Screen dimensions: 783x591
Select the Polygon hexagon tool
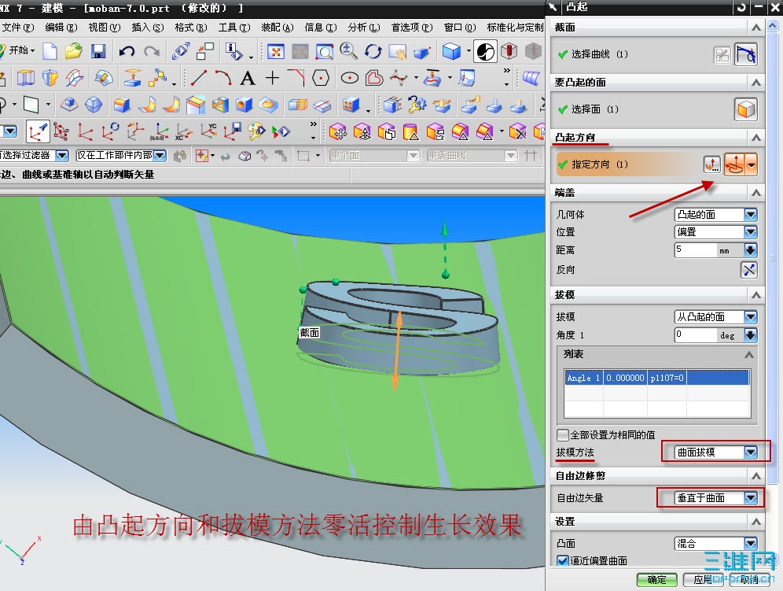[321, 78]
